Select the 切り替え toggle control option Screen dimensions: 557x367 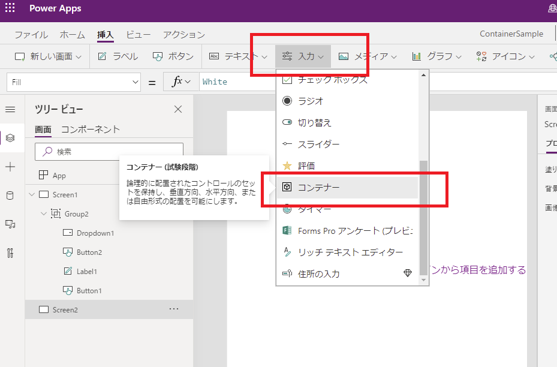pos(347,122)
